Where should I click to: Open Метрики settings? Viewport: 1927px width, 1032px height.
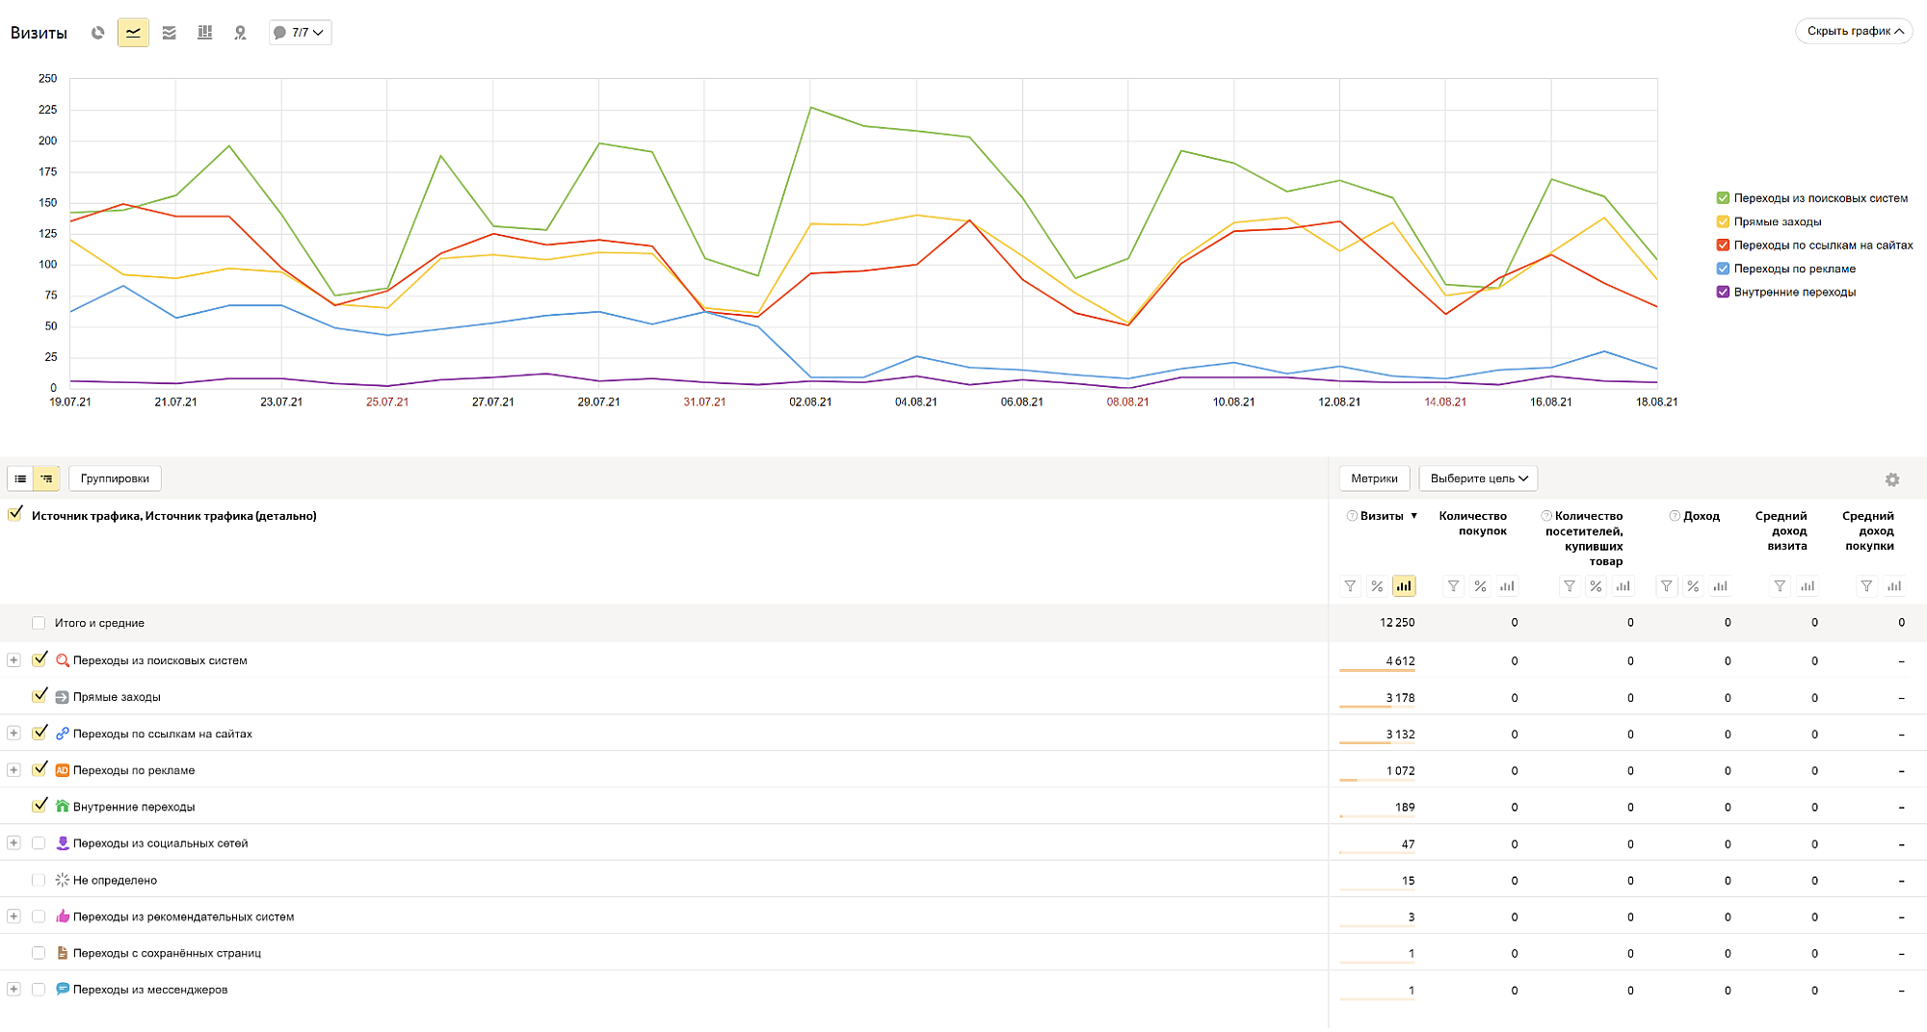(x=1374, y=478)
